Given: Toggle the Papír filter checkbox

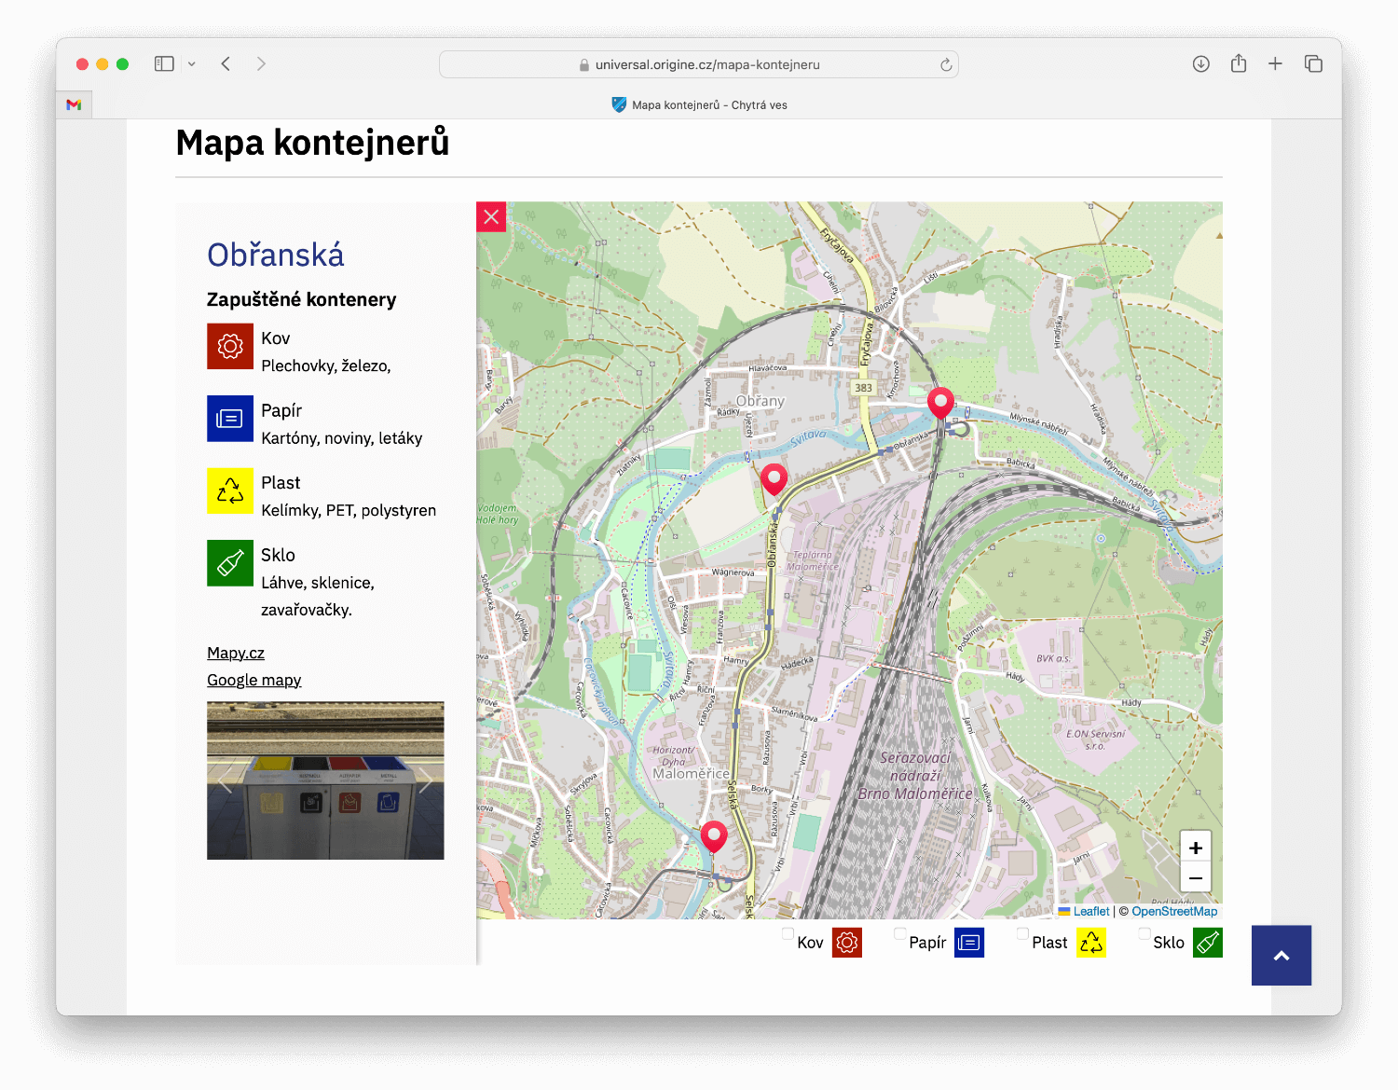Looking at the screenshot, I should click(x=900, y=933).
